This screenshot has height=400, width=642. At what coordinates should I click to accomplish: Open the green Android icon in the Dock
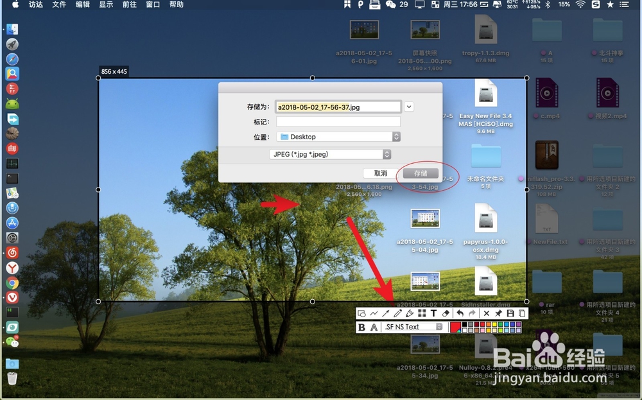[x=12, y=104]
